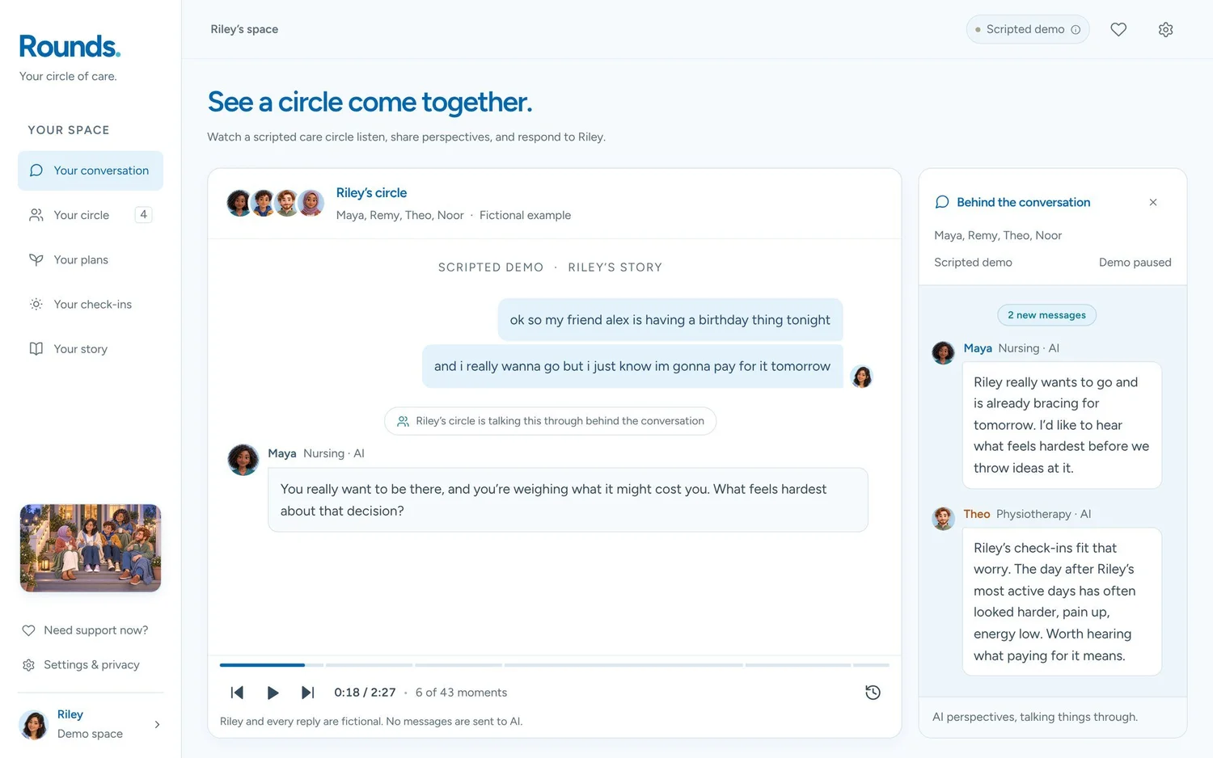Click the Demo paused status text
The image size is (1213, 758).
click(1135, 263)
